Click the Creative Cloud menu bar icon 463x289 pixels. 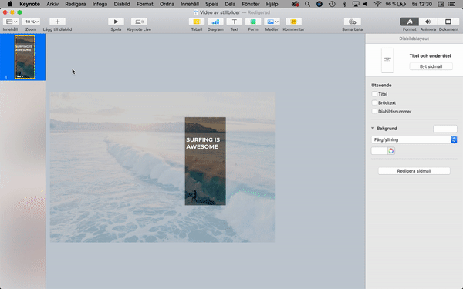click(x=295, y=4)
